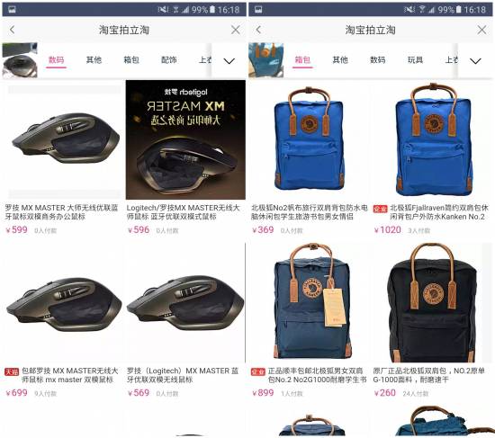Image resolution: width=495 pixels, height=438 pixels.
Task: Tap picture icon in left status bar
Action: [12, 10]
